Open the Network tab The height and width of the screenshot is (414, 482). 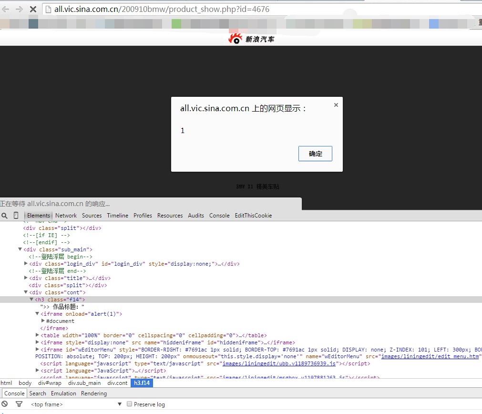tap(66, 215)
